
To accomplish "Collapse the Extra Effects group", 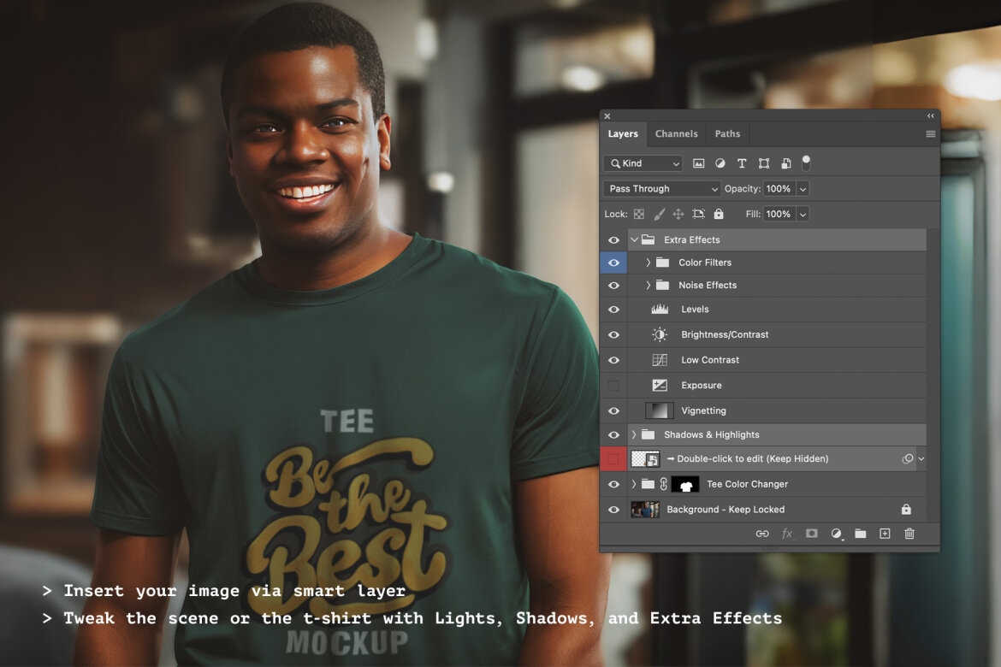I will coord(634,239).
